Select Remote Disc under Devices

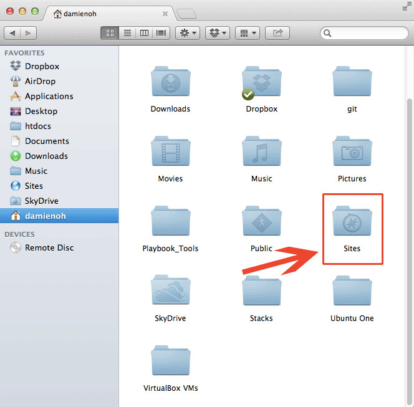pyautogui.click(x=59, y=247)
